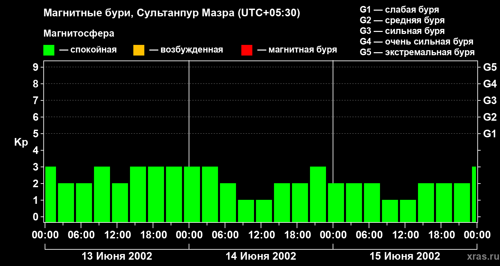Click the 'Магнитосфера' heading
Viewport: 500px width, 266px height.
click(79, 34)
